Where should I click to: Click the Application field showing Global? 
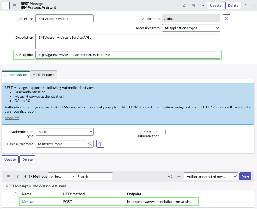pyautogui.click(x=191, y=18)
